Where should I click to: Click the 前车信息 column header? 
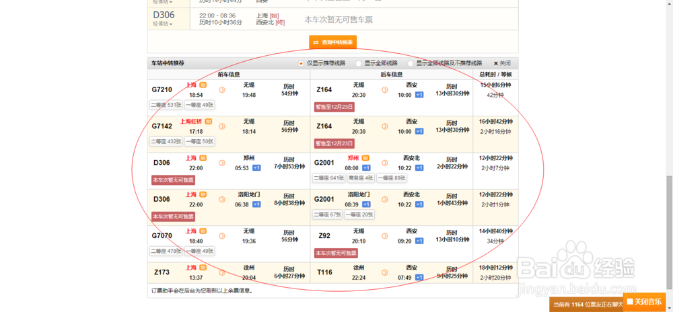pos(229,75)
